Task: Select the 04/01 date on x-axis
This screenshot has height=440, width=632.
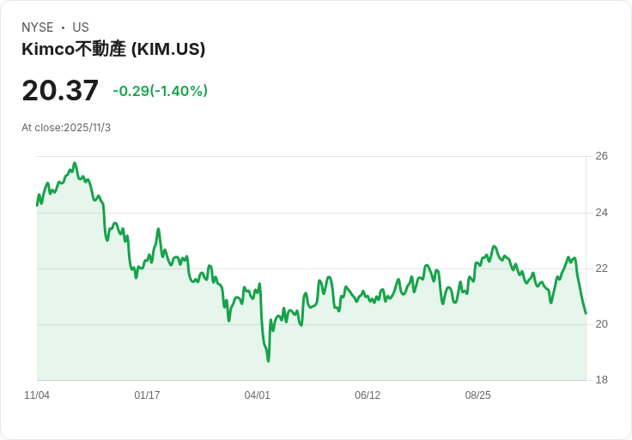Action: coord(257,395)
